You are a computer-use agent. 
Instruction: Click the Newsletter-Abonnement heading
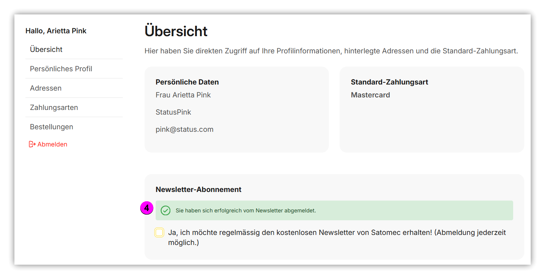click(198, 189)
